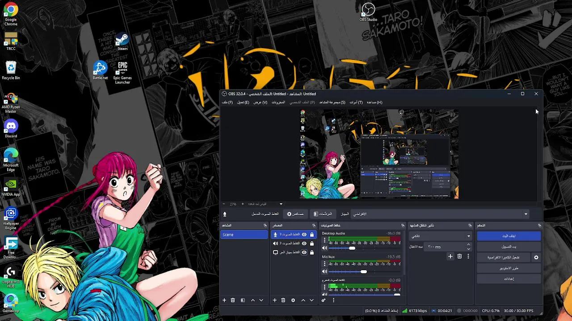Screen dimensions: 572x321
Task: Move source up in Sources panel
Action: [303, 300]
